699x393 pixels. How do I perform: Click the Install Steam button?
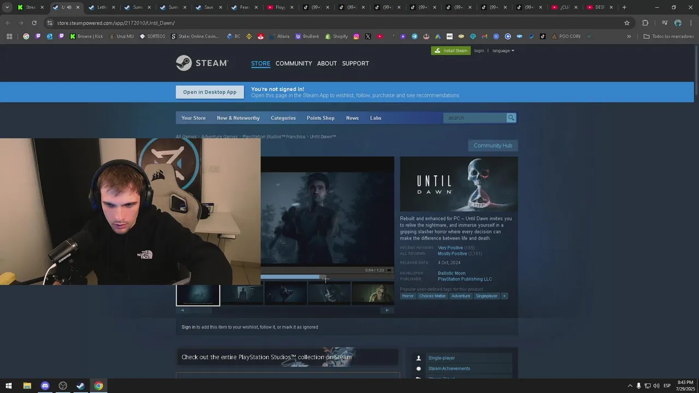click(451, 51)
